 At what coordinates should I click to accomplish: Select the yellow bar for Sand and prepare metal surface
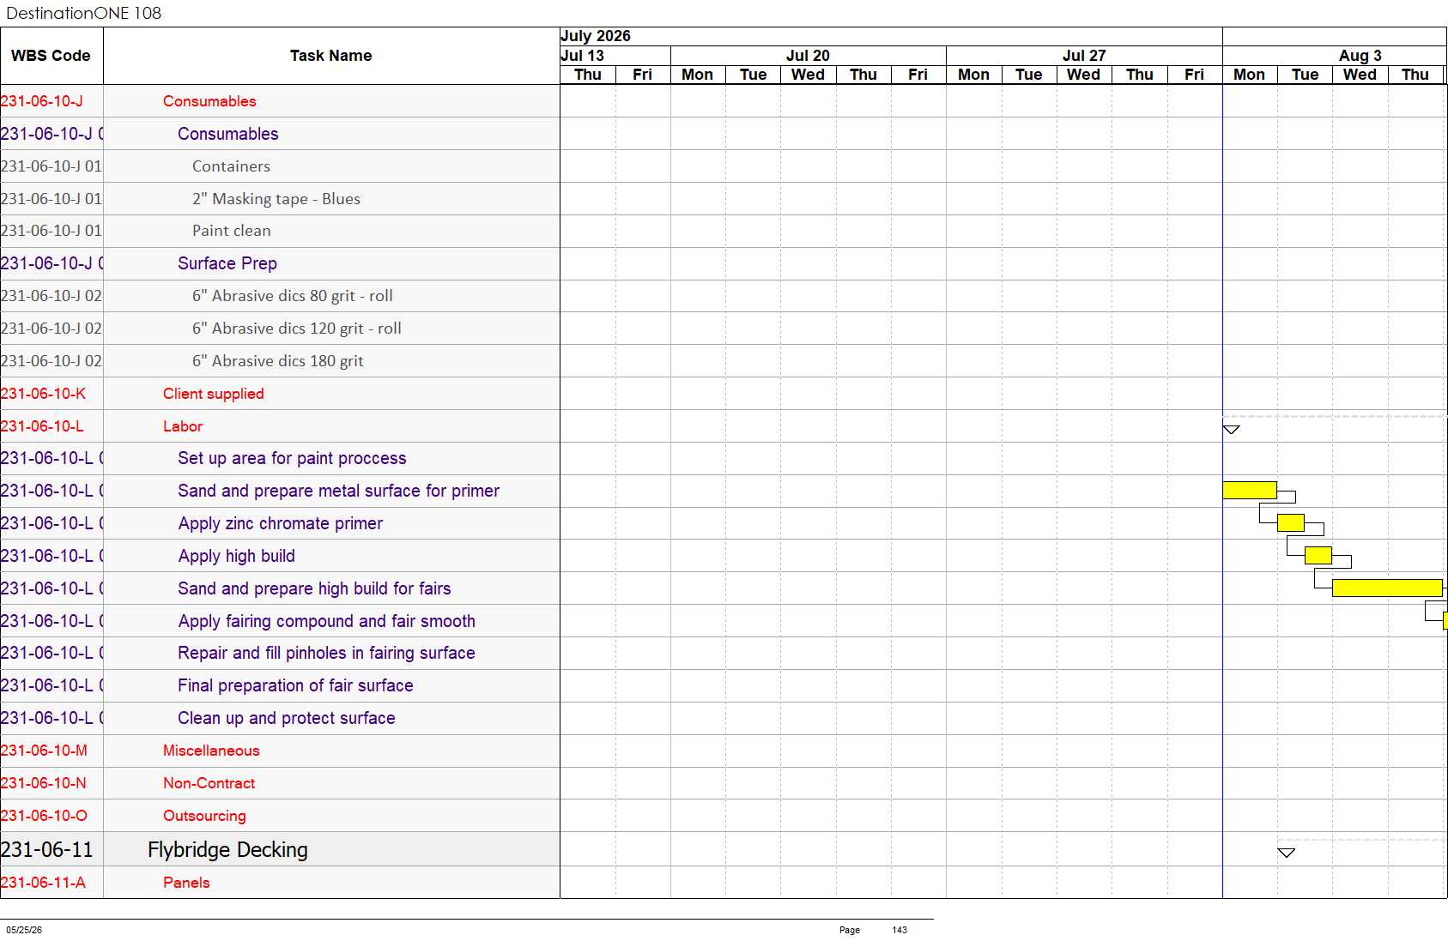coord(1250,490)
